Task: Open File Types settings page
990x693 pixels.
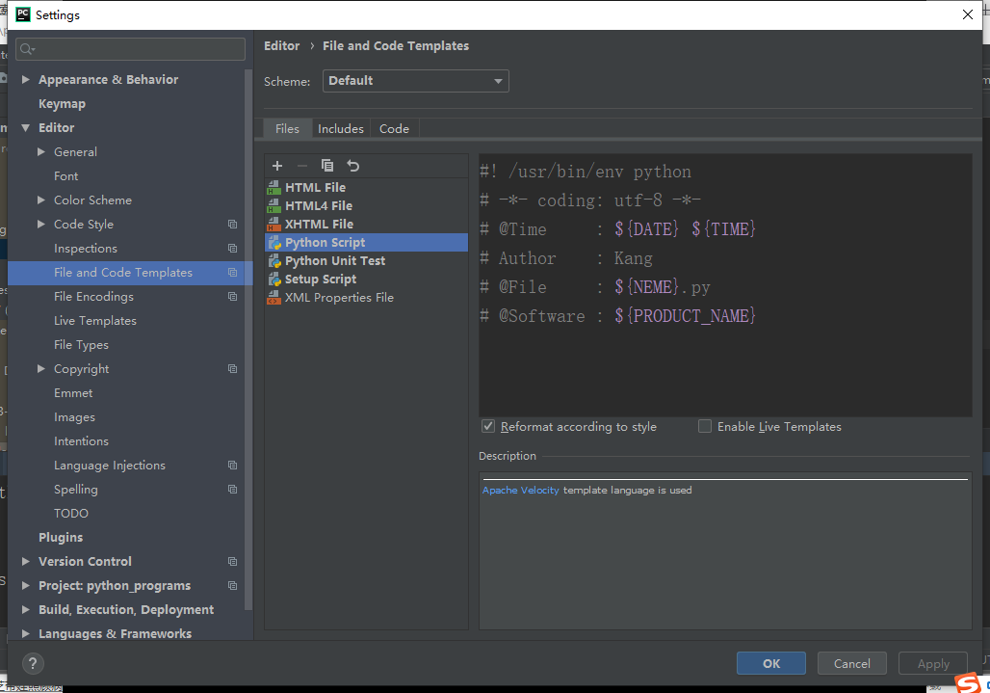Action: pos(82,345)
